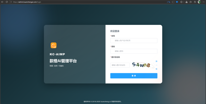The width and height of the screenshot is (206, 104).
Task: Focus the 图片验证码 captcha input field
Action: click(120, 65)
